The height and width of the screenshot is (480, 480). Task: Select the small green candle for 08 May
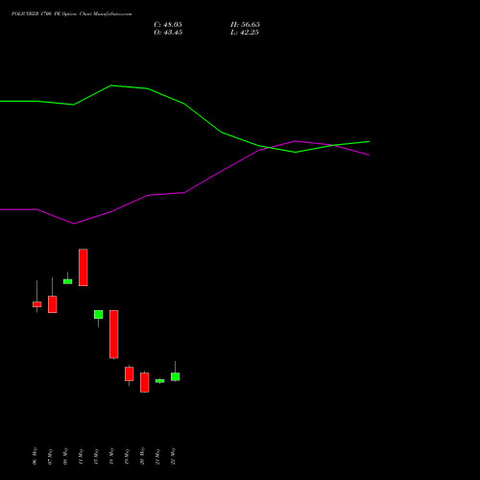68,281
